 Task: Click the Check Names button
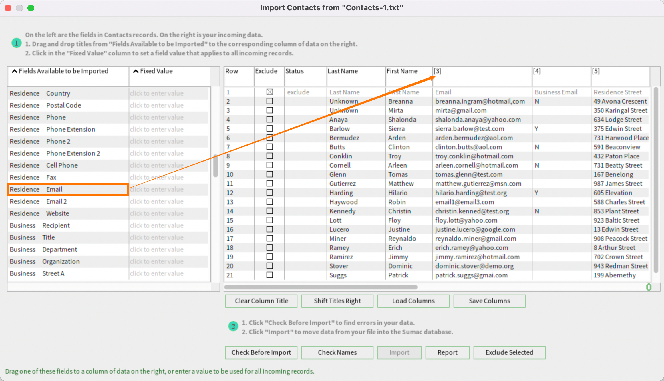337,352
